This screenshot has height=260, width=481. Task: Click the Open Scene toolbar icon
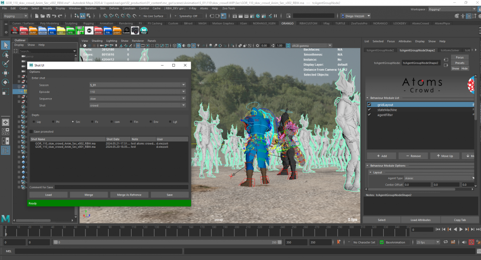pyautogui.click(x=42, y=16)
